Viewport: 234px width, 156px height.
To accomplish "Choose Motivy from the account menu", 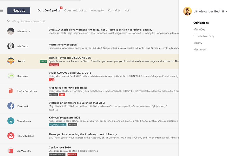I will pos(198,43).
